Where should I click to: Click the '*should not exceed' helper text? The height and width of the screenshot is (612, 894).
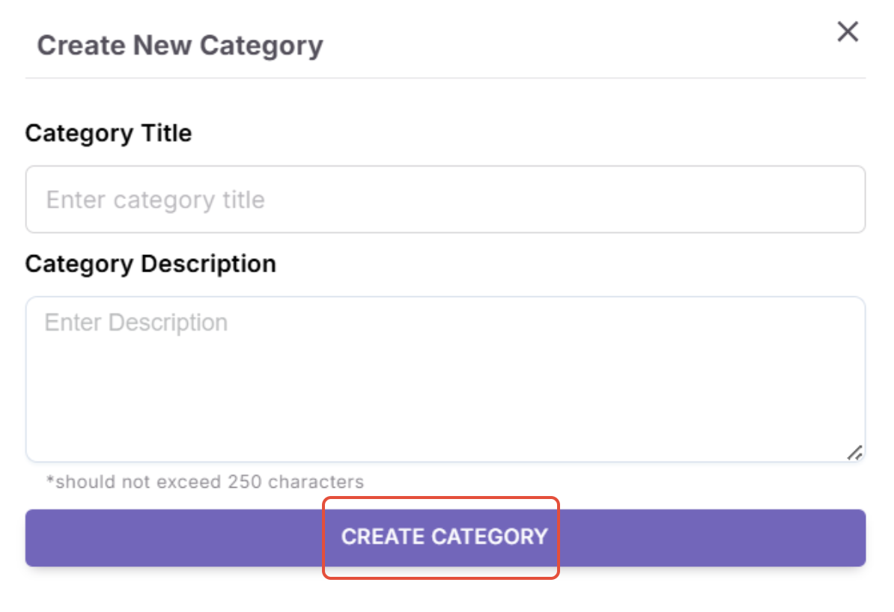(205, 482)
